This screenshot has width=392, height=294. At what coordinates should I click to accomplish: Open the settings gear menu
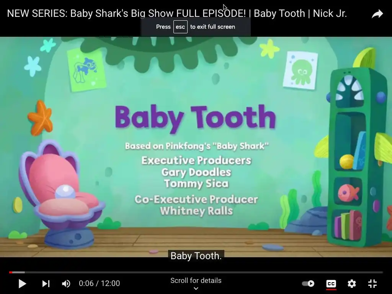351,284
